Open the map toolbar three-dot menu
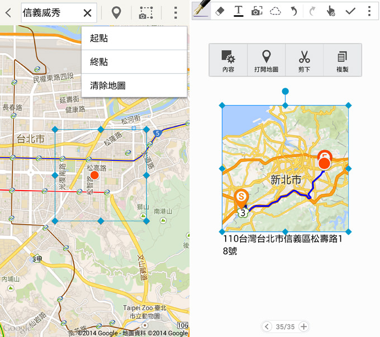The width and height of the screenshot is (380, 337). (x=175, y=13)
